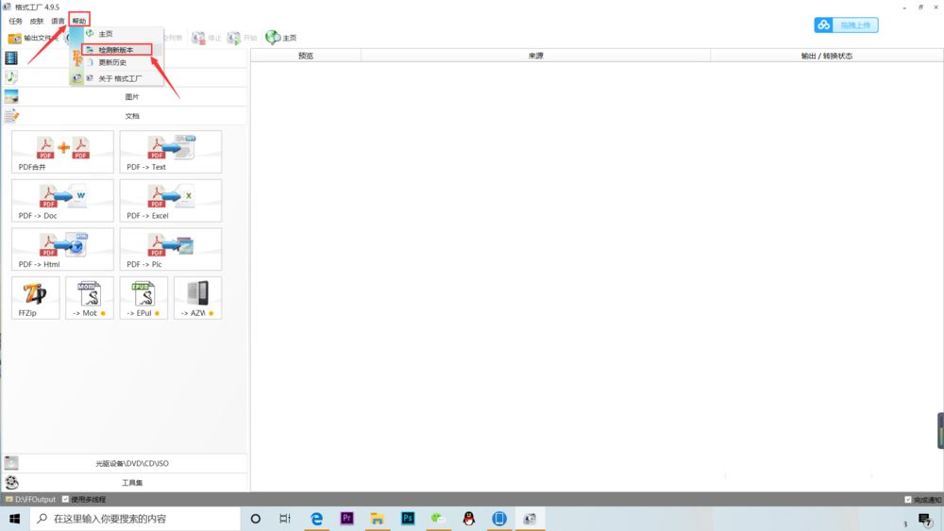Open the blue tablet app on taskbar
This screenshot has height=531, width=944.
coord(499,519)
